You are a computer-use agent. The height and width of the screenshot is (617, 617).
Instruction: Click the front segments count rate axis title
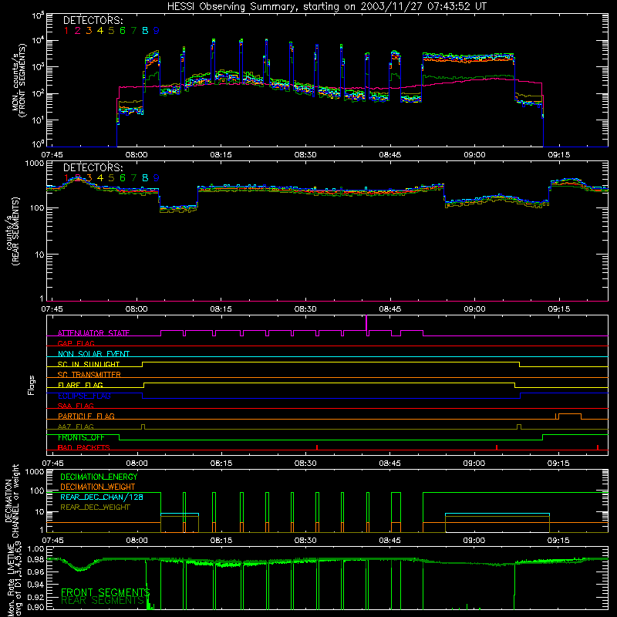coord(19,79)
